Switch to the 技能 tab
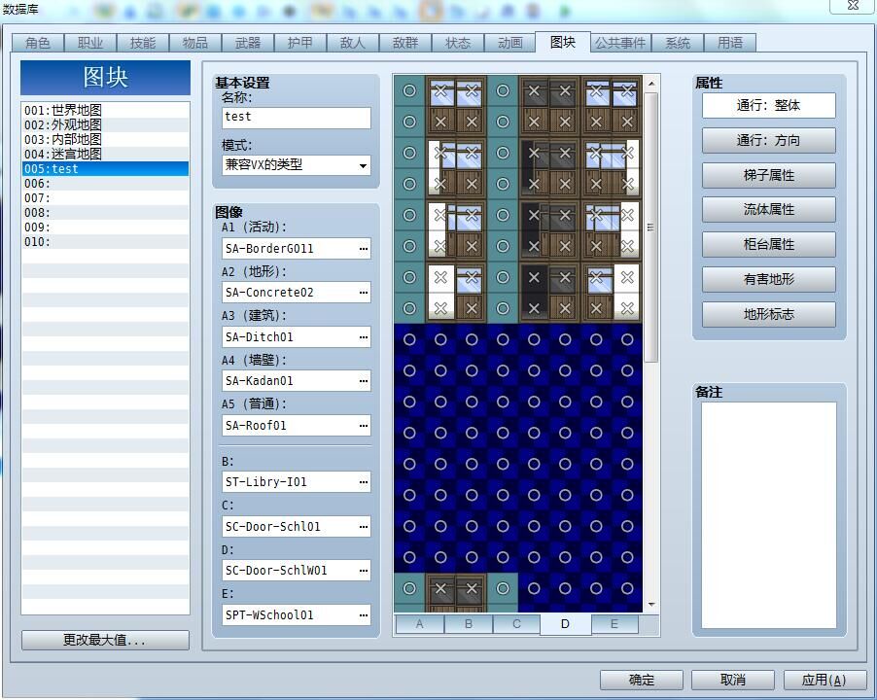Image resolution: width=877 pixels, height=700 pixels. click(x=143, y=43)
